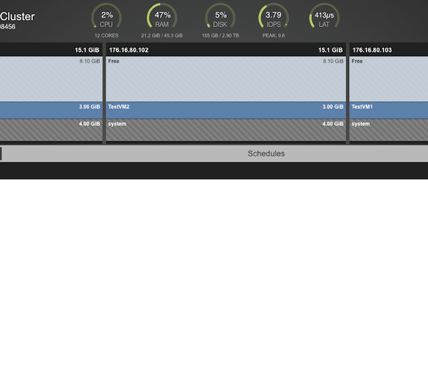
Task: Click the LAT 413µs latency gauge
Action: (x=324, y=16)
